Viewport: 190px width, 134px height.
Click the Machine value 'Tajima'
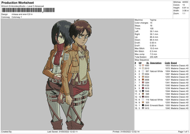[x=153, y=20]
